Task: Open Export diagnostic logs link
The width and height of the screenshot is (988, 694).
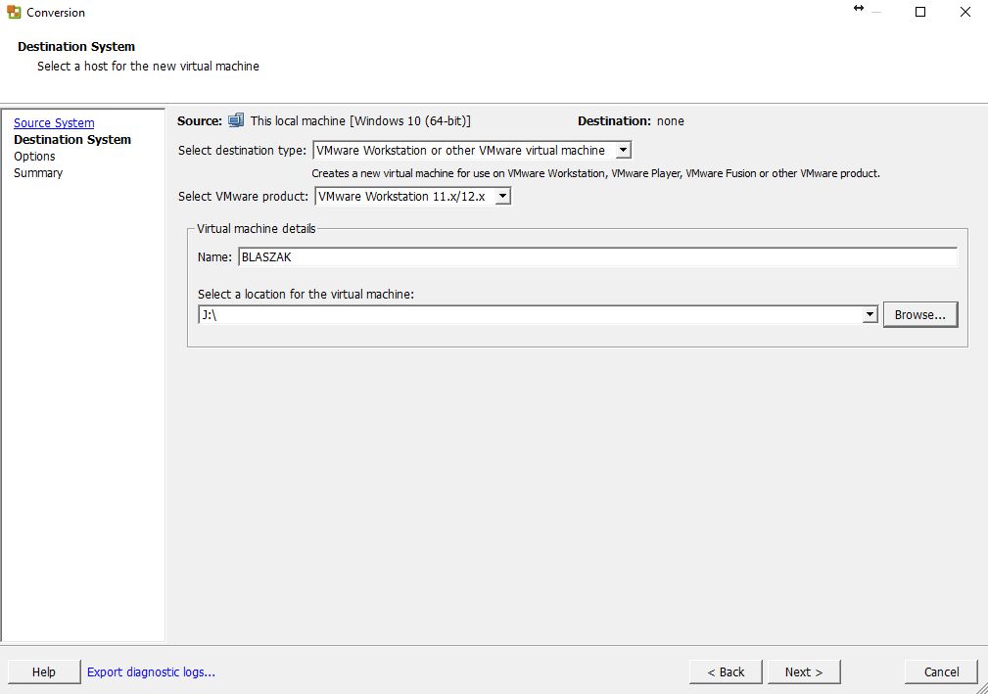Action: [x=151, y=671]
